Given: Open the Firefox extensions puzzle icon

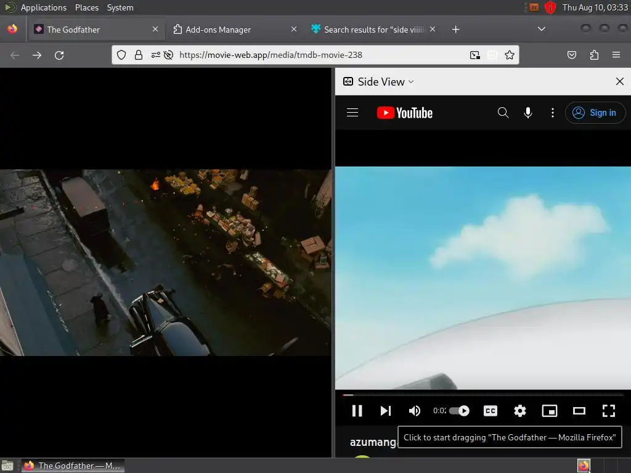Looking at the screenshot, I should click(594, 55).
